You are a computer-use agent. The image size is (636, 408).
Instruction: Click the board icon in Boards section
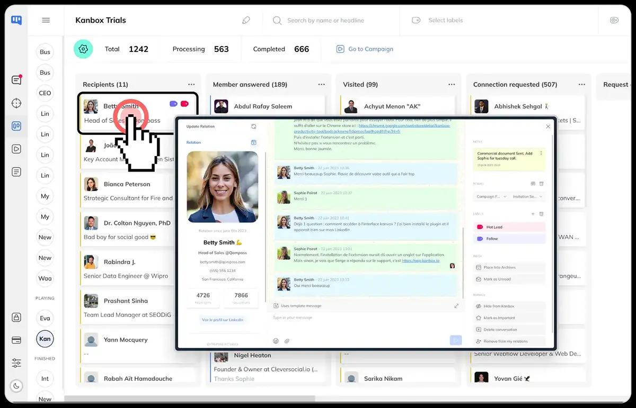click(533, 184)
